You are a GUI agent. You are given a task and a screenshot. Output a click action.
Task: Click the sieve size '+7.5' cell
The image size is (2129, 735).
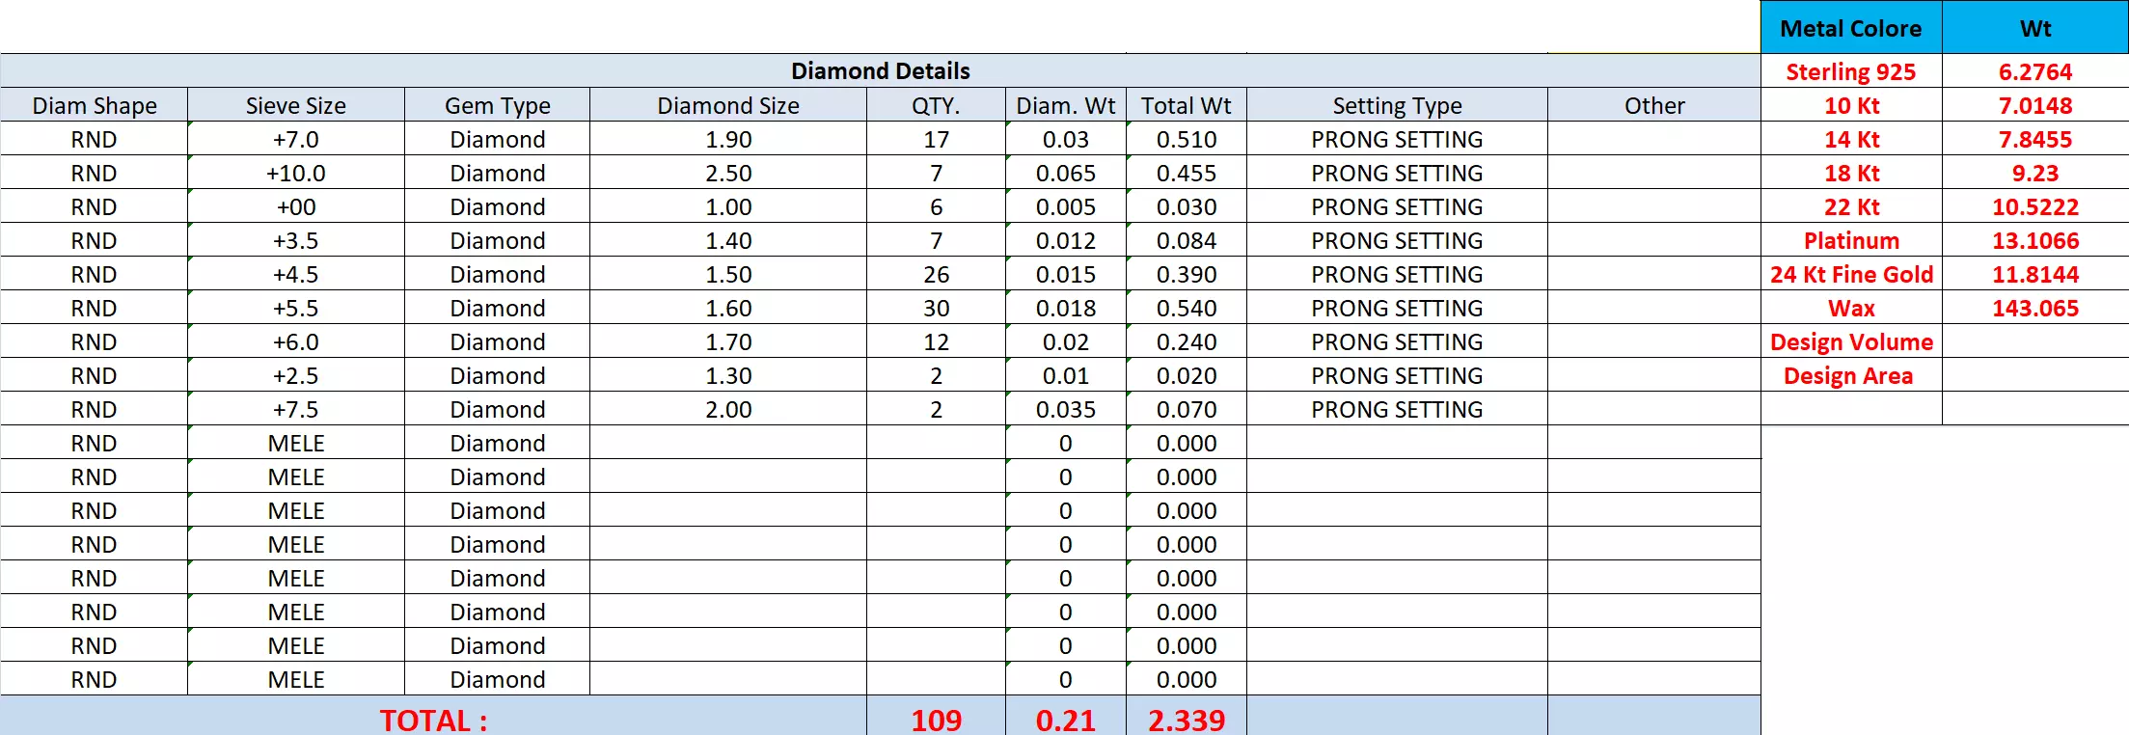295,409
